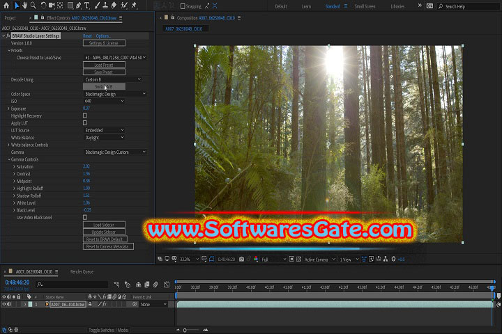Click the Save Preset button
The image size is (502, 334).
click(104, 72)
